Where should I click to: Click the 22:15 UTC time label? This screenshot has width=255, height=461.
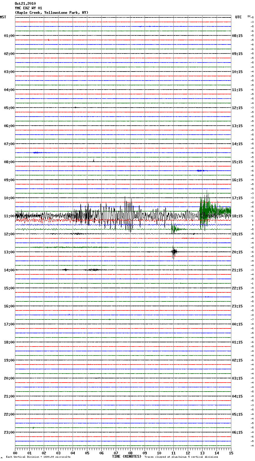tap(237, 288)
